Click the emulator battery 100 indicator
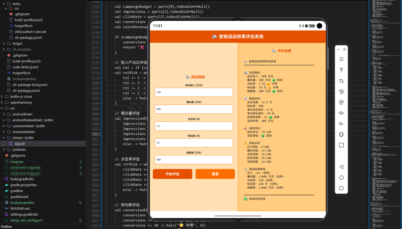This screenshot has width=402, height=229. 312,26
